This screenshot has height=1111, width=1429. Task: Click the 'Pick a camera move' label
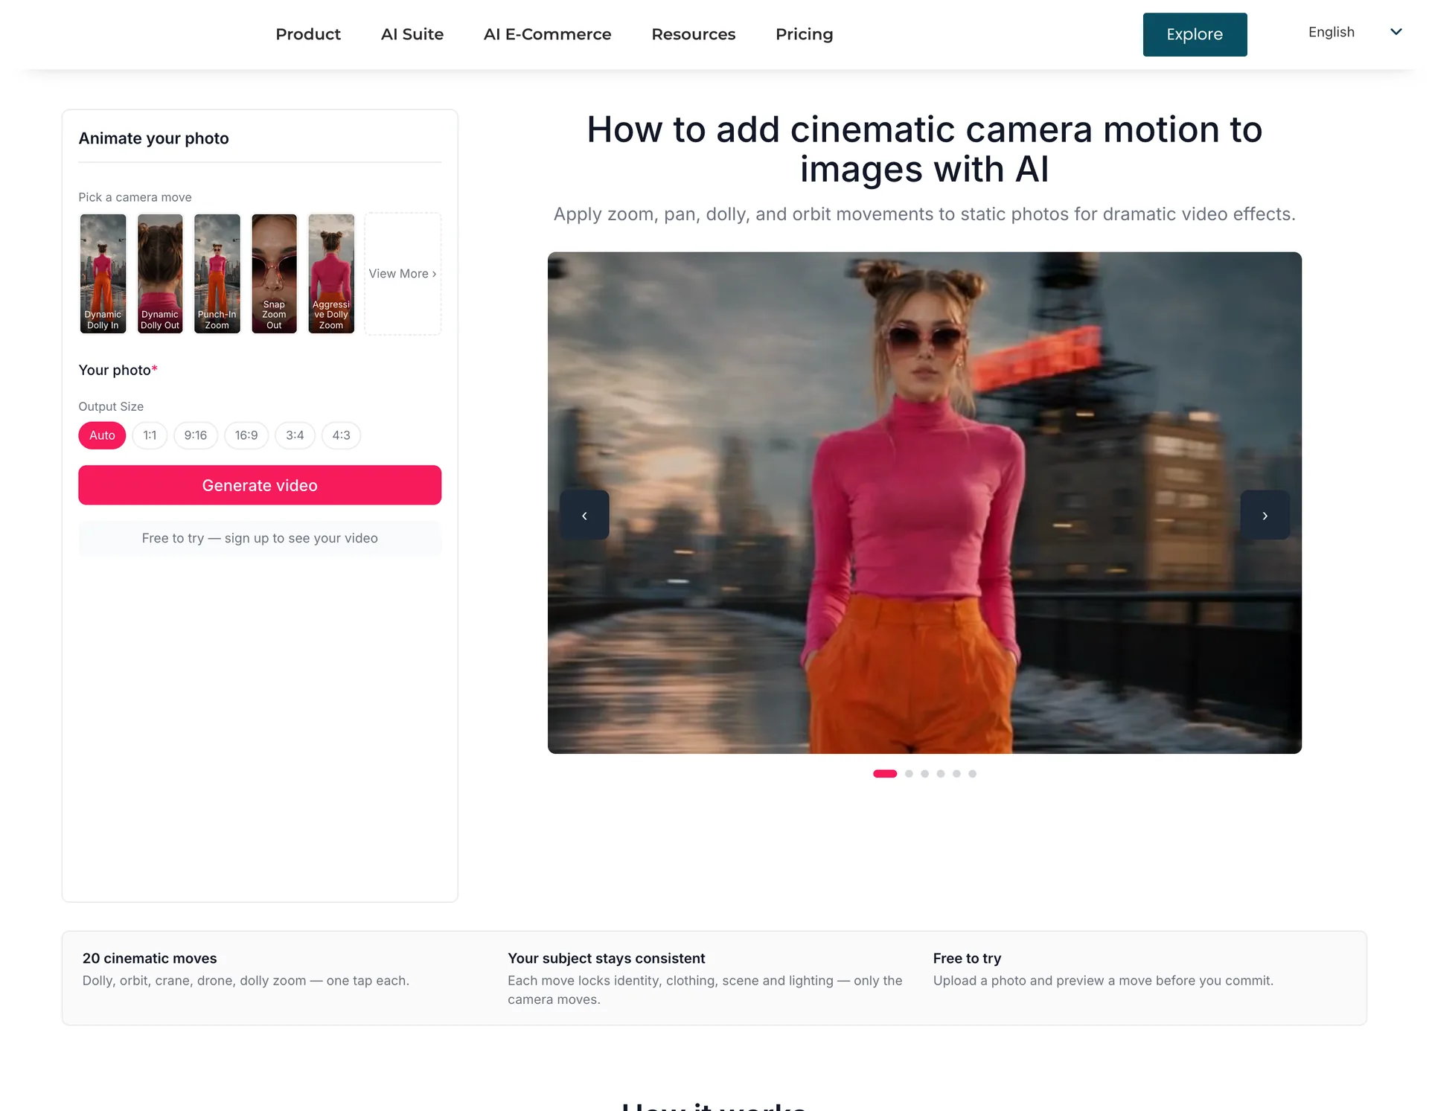(135, 197)
